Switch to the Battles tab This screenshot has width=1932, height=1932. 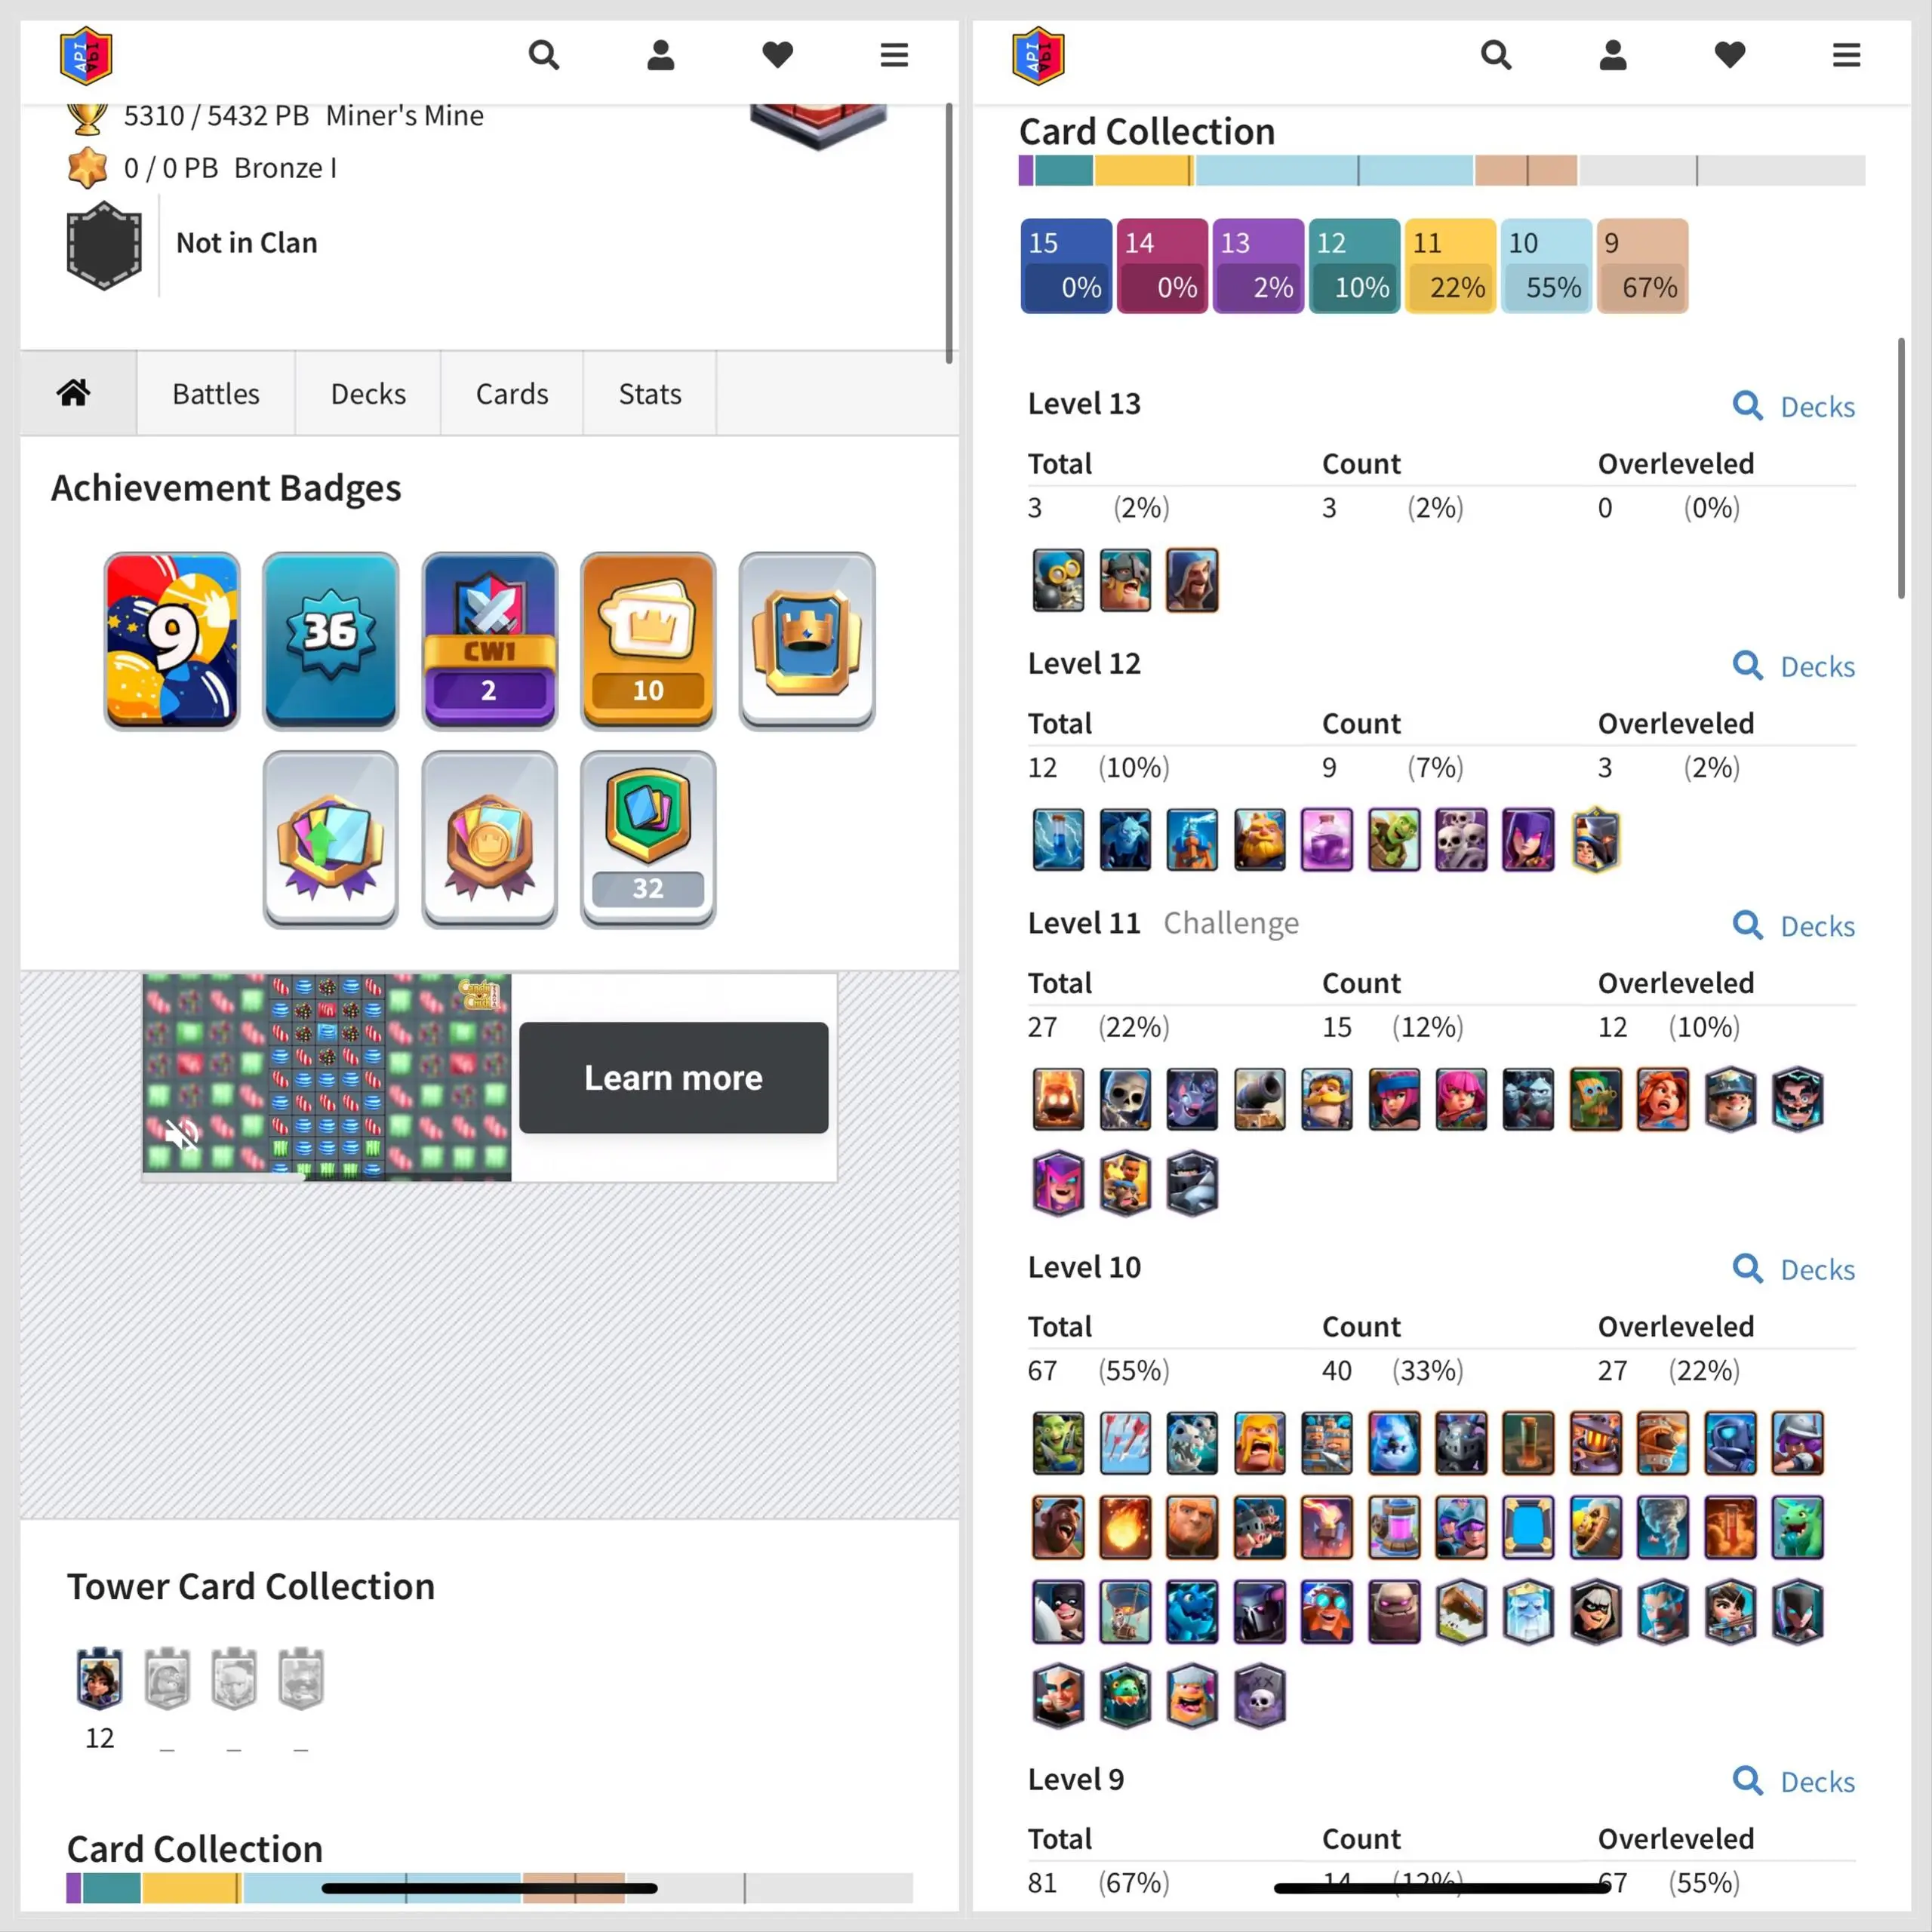216,393
